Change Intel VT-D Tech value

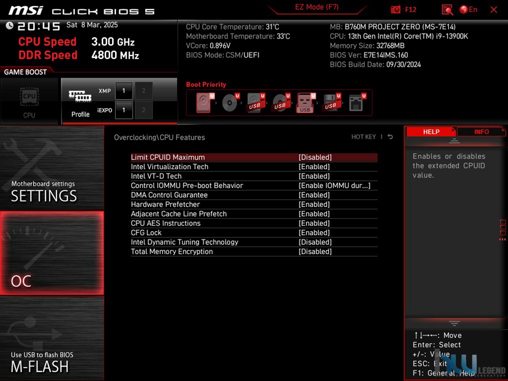click(314, 176)
